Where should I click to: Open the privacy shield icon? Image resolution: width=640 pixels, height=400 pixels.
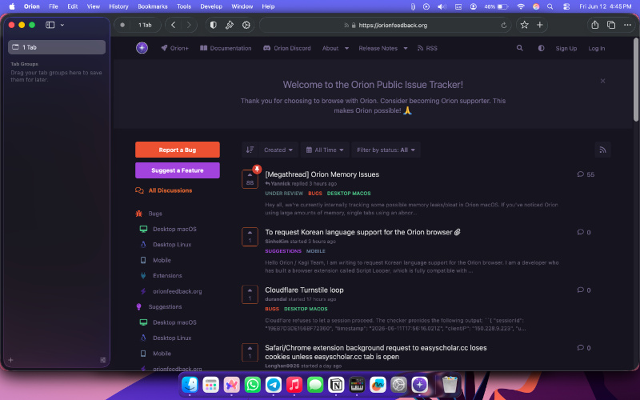pos(213,25)
